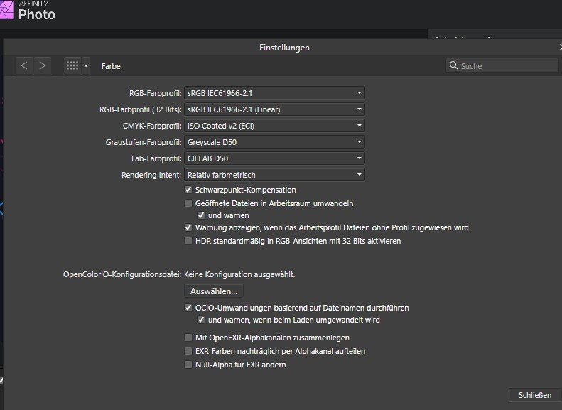Click the Affinity Photo logo icon
Screen dimensions: 562x410
point(8,10)
